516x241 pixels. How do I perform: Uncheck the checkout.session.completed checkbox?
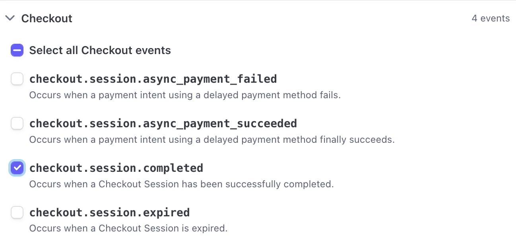17,168
